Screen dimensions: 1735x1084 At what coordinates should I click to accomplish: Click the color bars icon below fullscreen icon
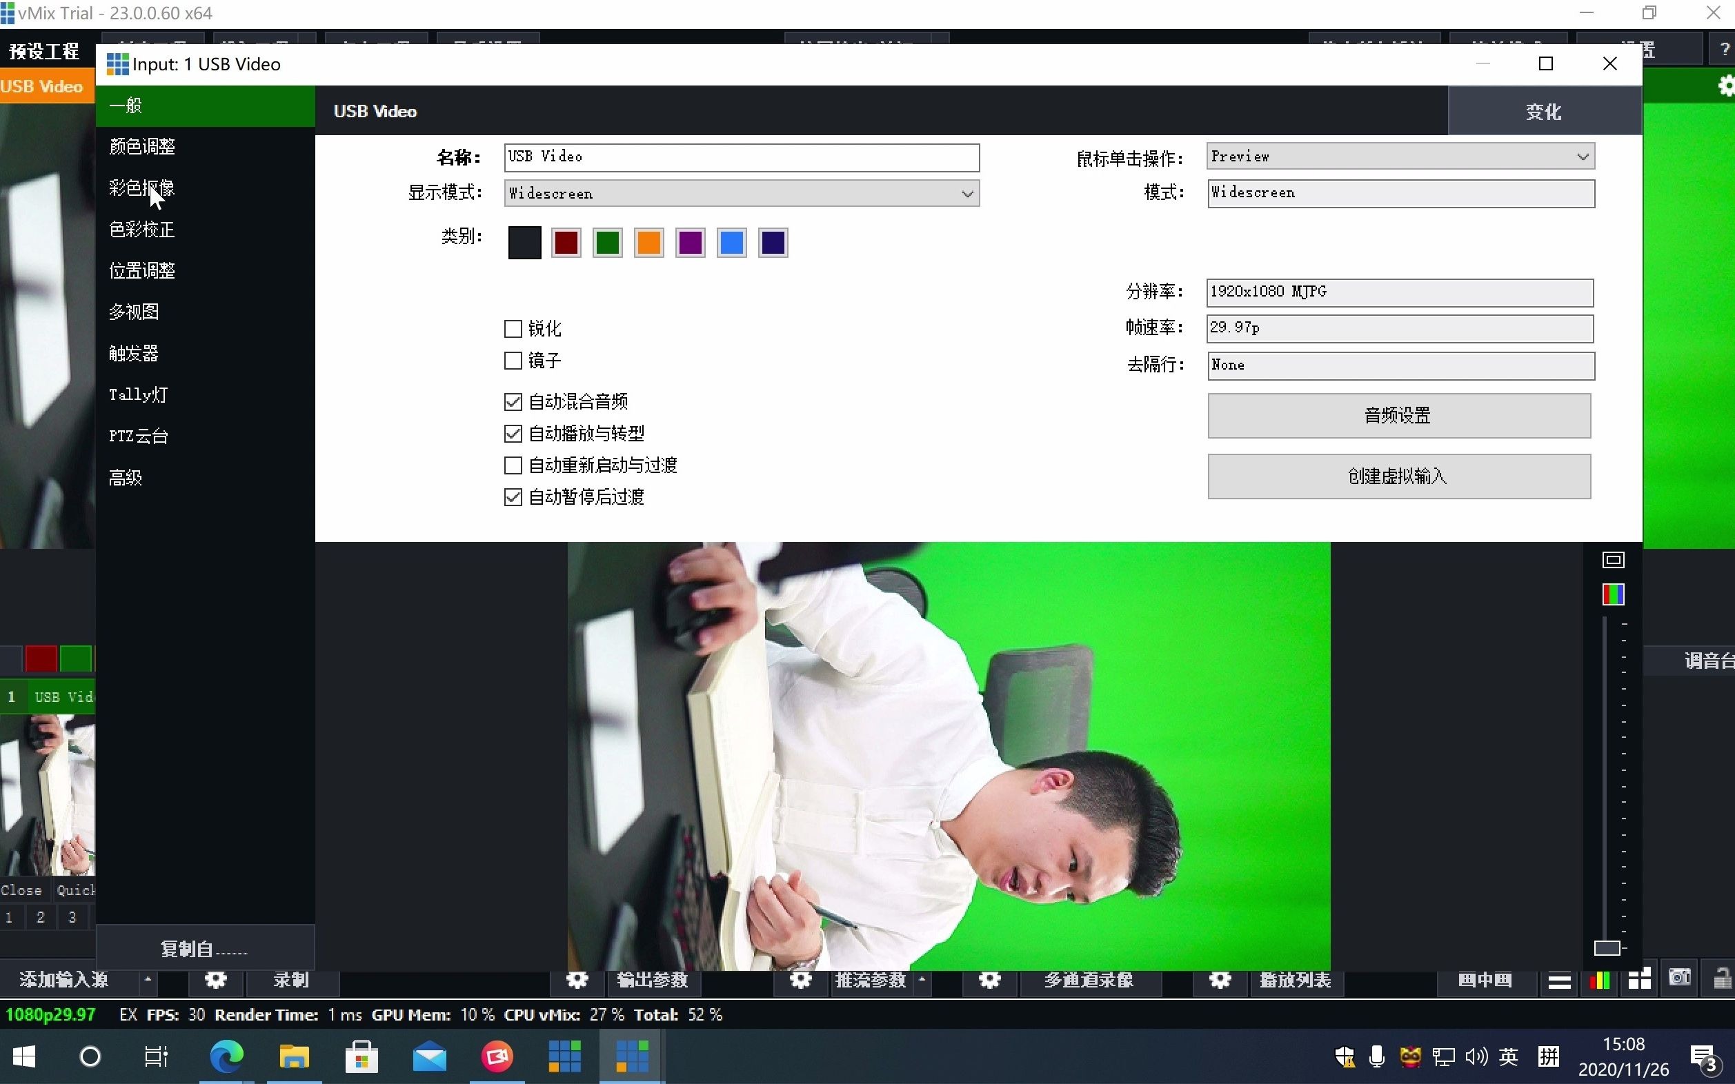pyautogui.click(x=1614, y=594)
